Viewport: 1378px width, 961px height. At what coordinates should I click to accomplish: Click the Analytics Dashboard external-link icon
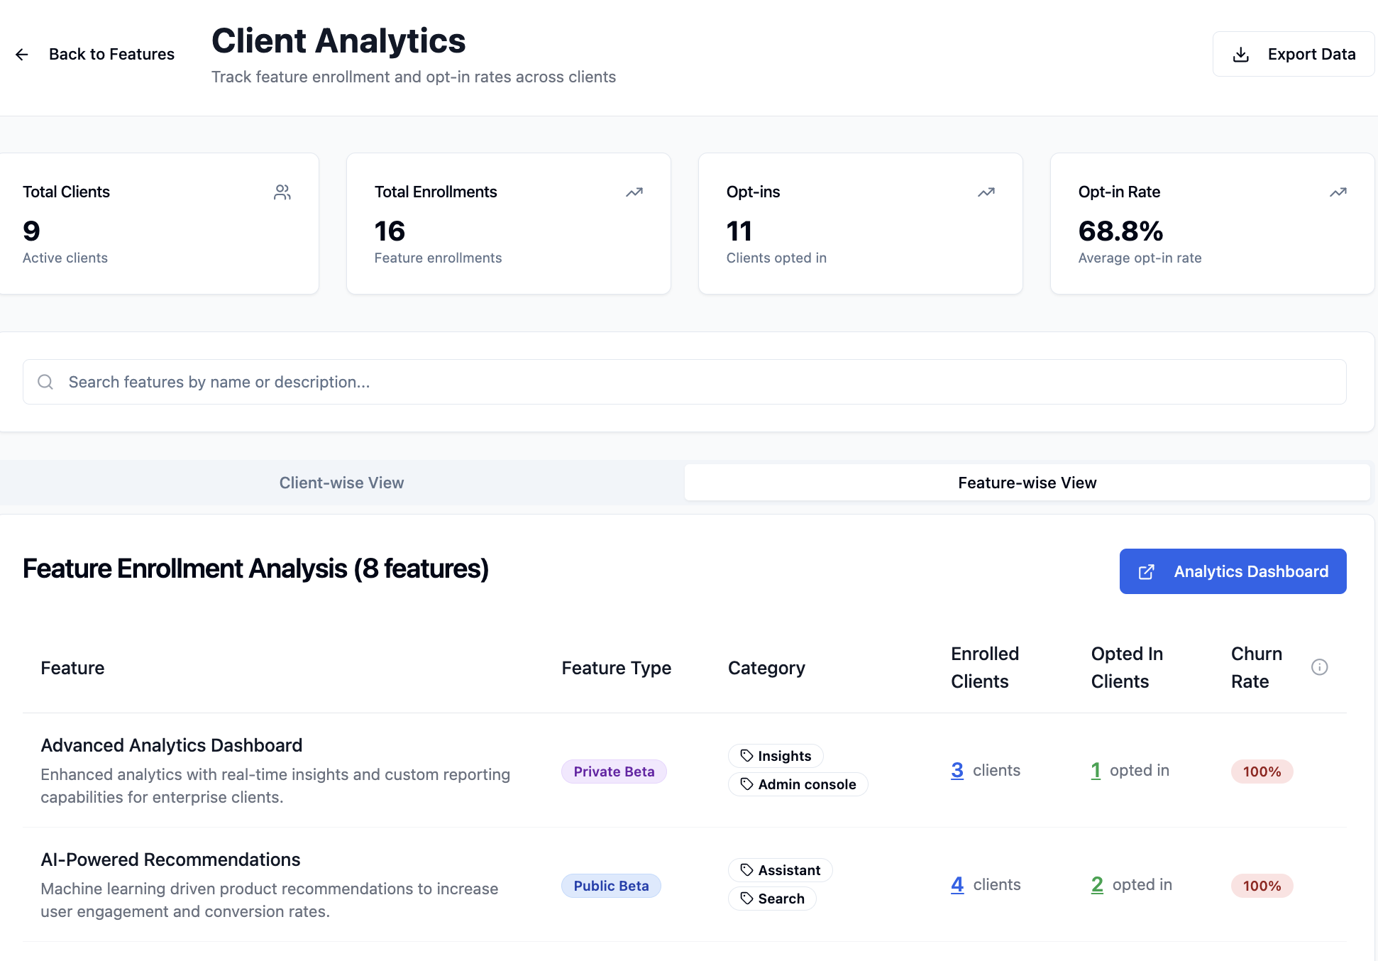pos(1146,572)
